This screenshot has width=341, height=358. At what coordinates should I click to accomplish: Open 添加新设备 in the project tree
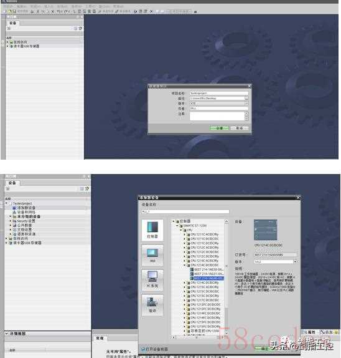click(26, 208)
